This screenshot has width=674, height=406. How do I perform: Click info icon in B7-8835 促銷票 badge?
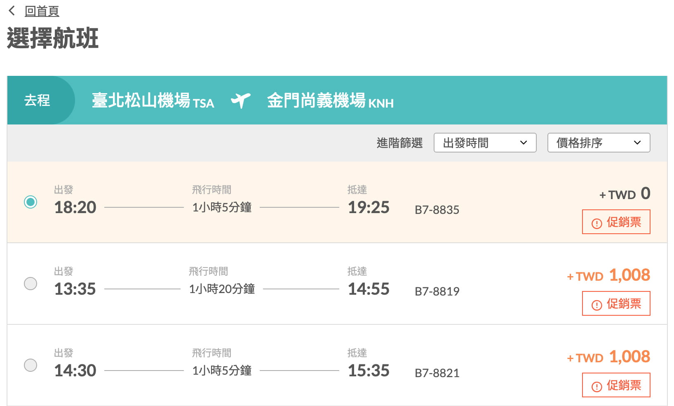tap(597, 223)
